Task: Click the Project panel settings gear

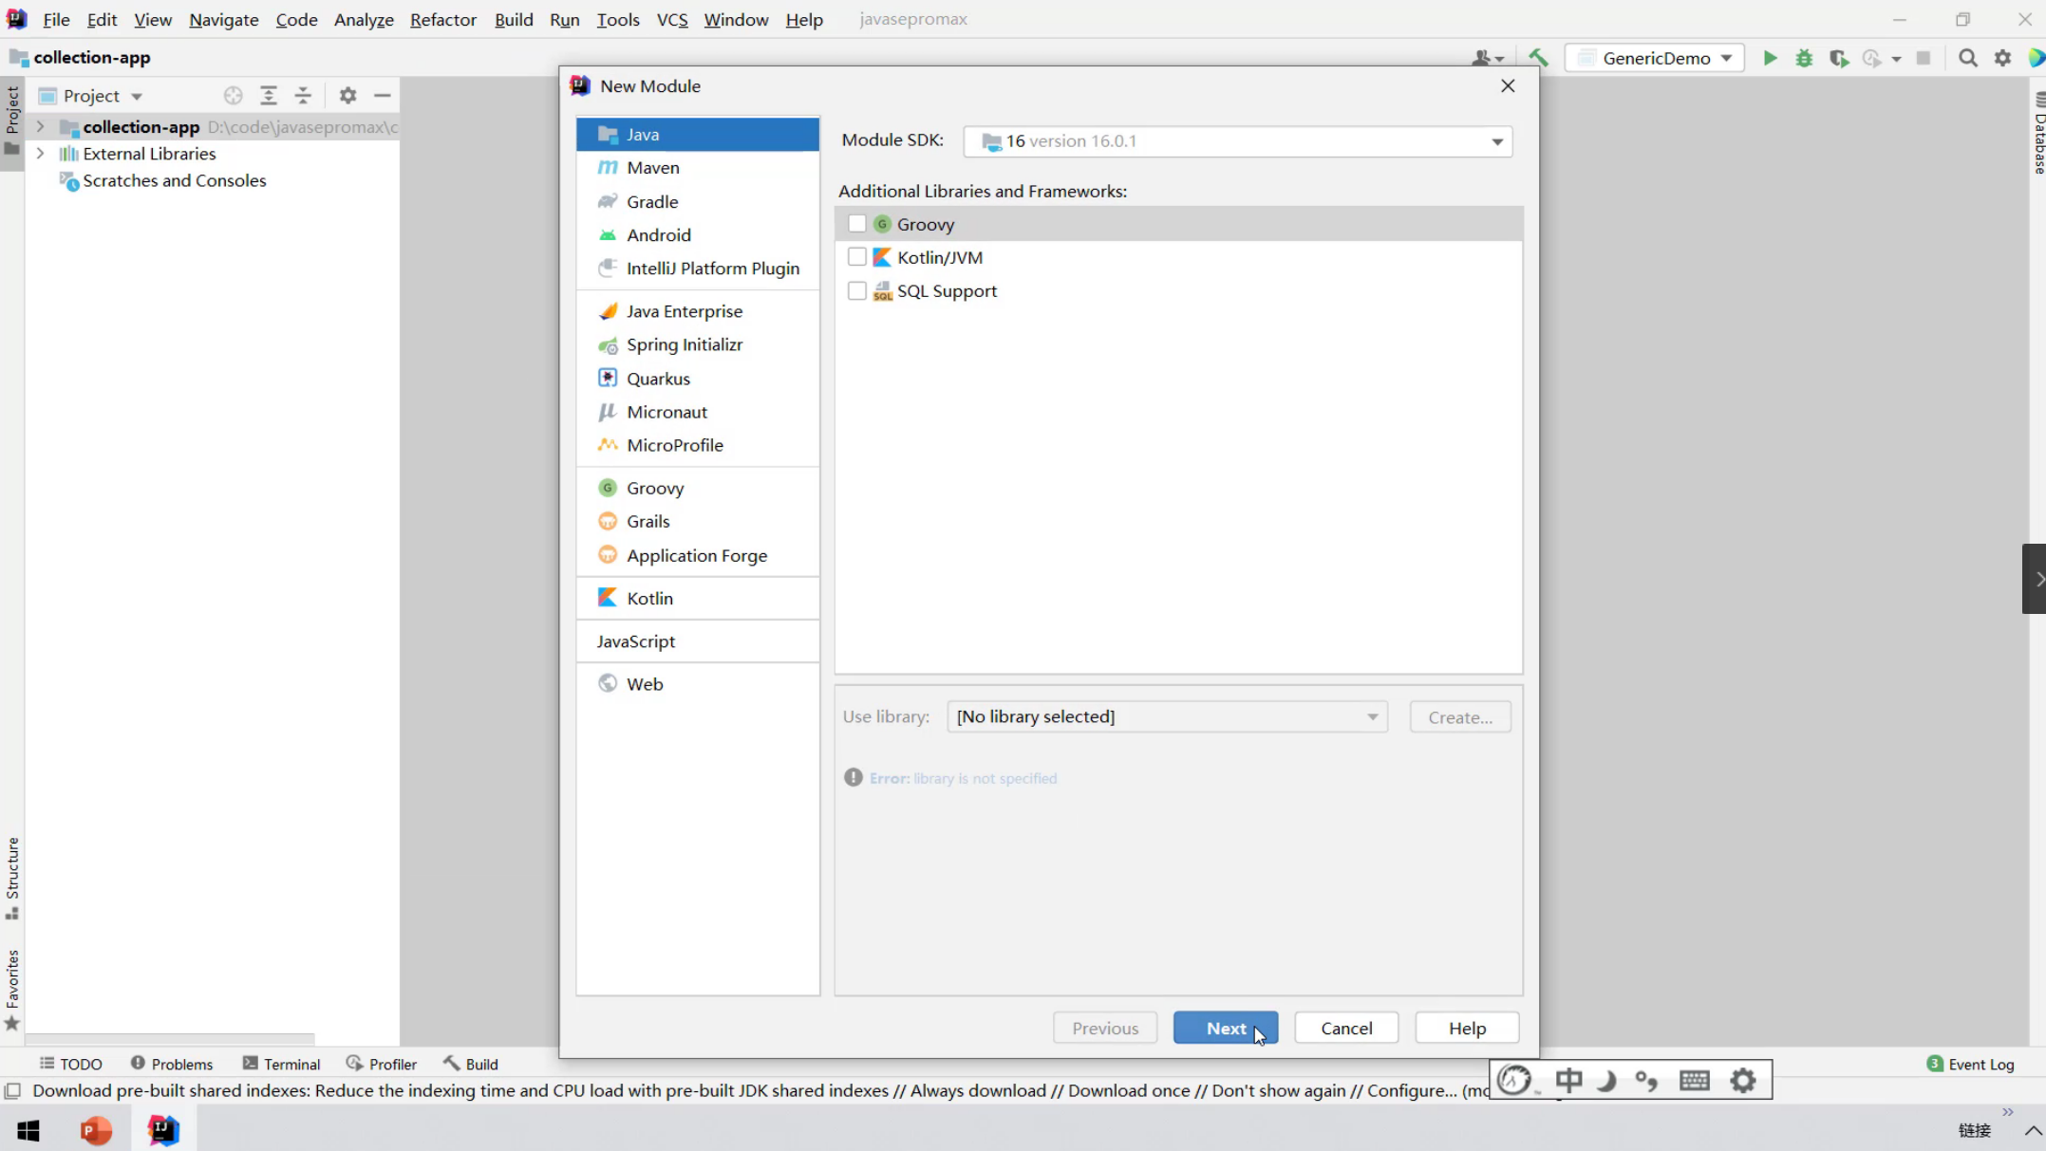Action: [347, 96]
